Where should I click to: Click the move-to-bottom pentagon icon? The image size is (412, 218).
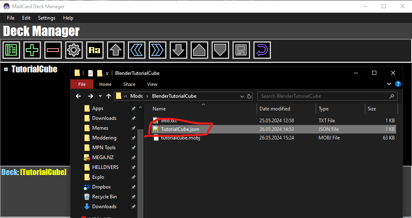(220, 50)
